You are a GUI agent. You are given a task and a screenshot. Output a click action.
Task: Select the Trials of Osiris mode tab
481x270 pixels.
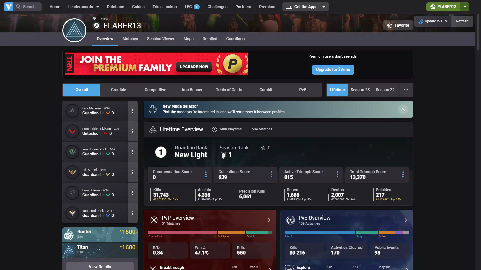click(229, 90)
